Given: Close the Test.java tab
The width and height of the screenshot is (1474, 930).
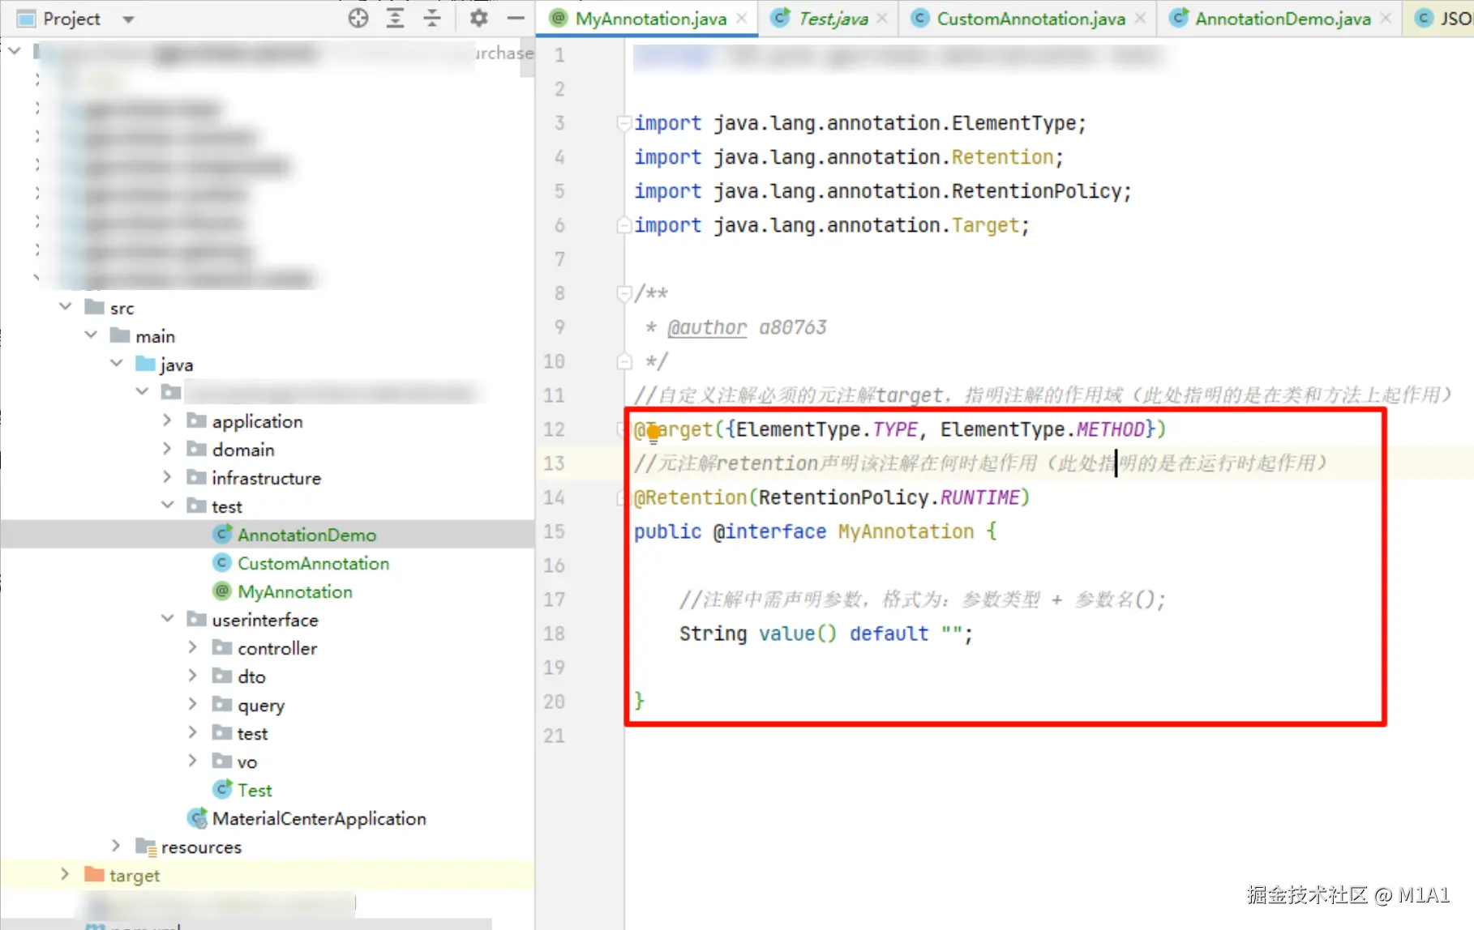Looking at the screenshot, I should click(882, 19).
